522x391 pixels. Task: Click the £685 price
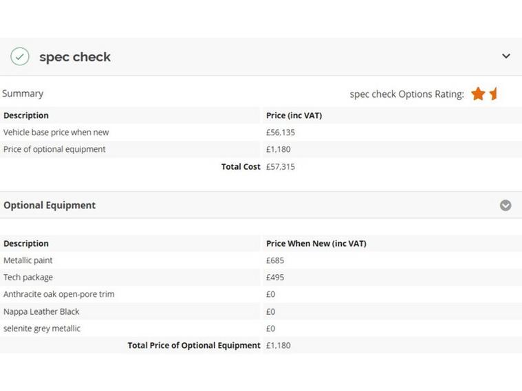275,260
